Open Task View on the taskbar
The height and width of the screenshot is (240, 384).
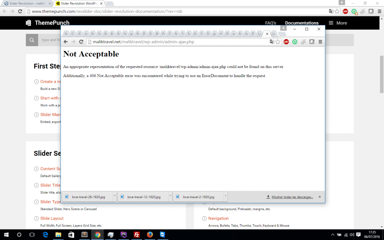point(32,235)
